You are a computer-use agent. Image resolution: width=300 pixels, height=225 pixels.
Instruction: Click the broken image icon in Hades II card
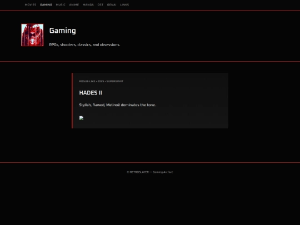tap(81, 118)
